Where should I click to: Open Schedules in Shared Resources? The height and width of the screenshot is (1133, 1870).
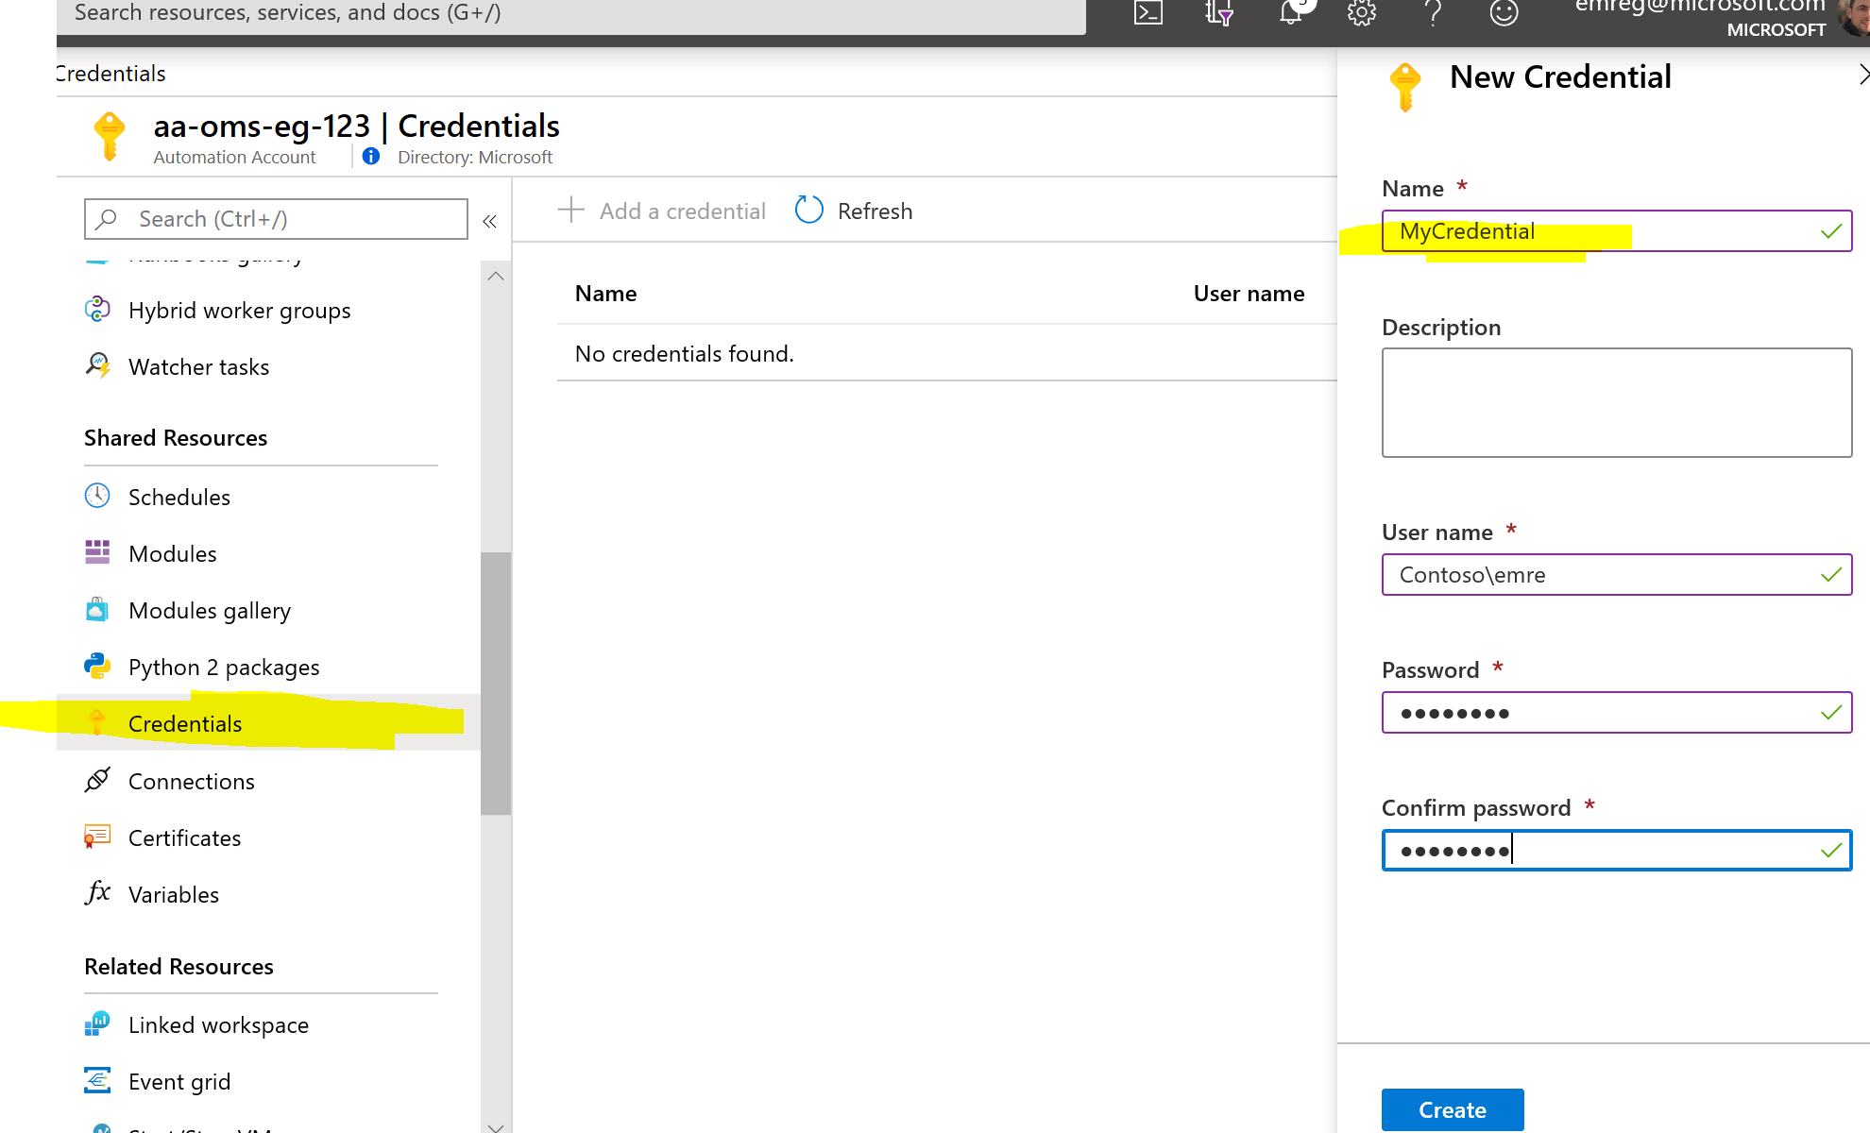click(178, 498)
